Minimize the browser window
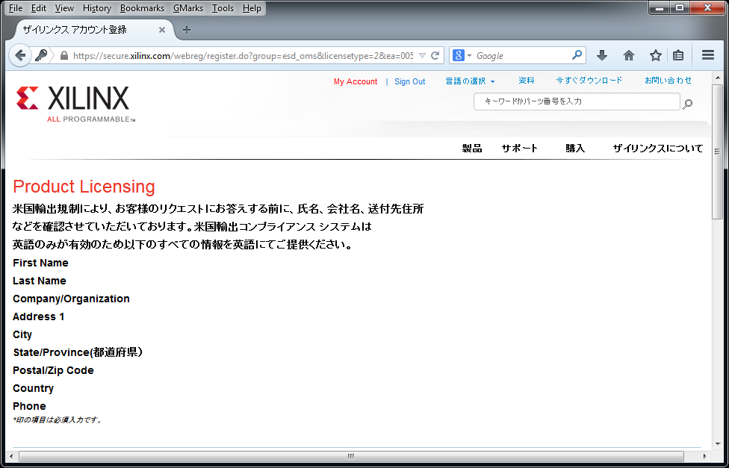This screenshot has height=468, width=729. pyautogui.click(x=660, y=8)
